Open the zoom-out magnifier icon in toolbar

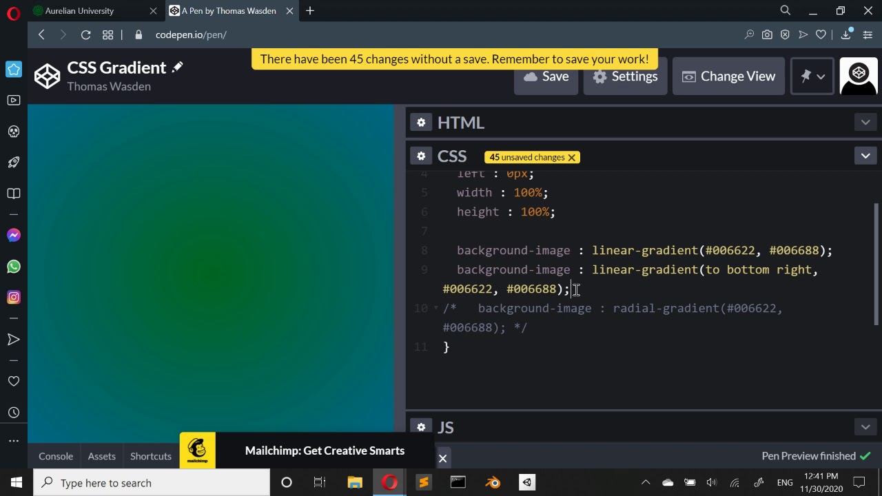coord(749,34)
